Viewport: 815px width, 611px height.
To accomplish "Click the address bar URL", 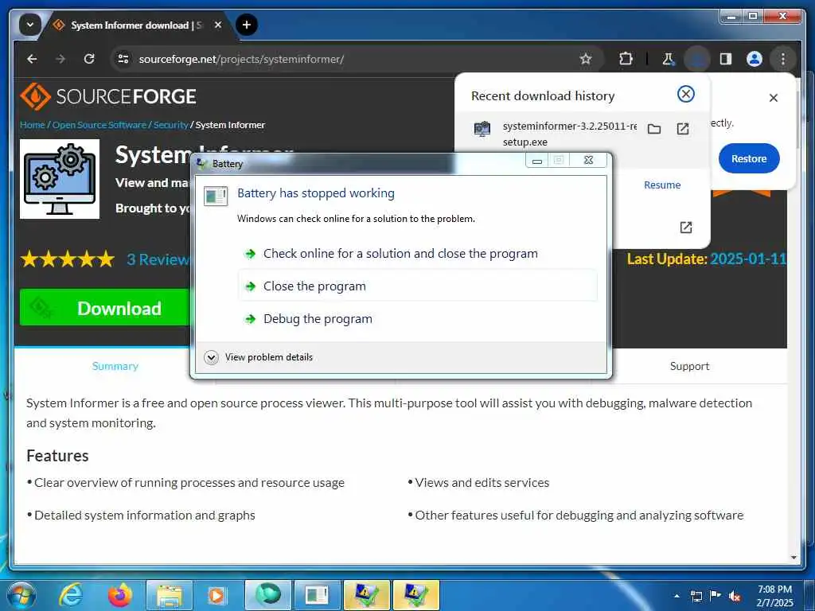I will (x=241, y=59).
